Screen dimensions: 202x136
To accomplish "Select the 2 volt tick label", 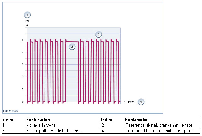I will 22,77.
